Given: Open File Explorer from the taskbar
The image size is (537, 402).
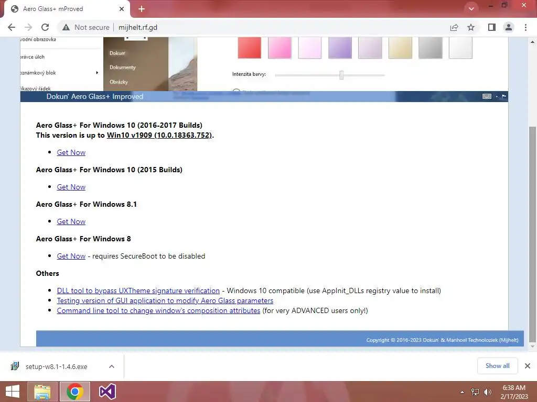Looking at the screenshot, I should pos(42,392).
